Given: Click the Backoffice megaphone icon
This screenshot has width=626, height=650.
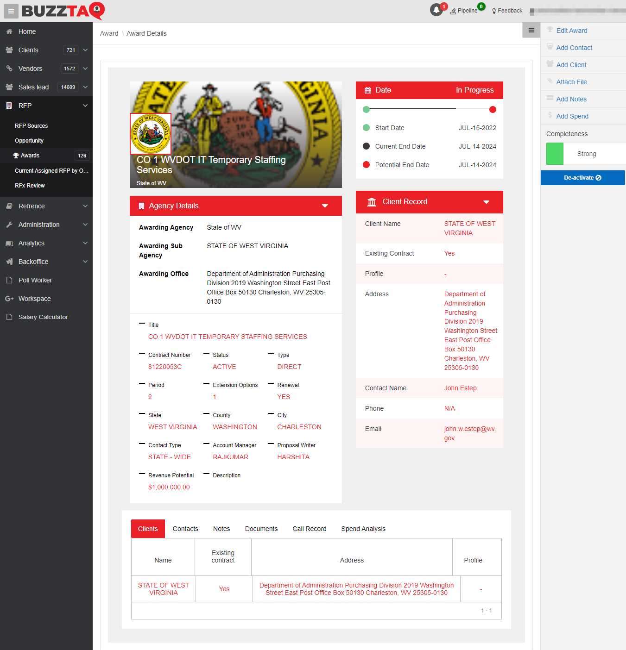Looking at the screenshot, I should click(9, 262).
